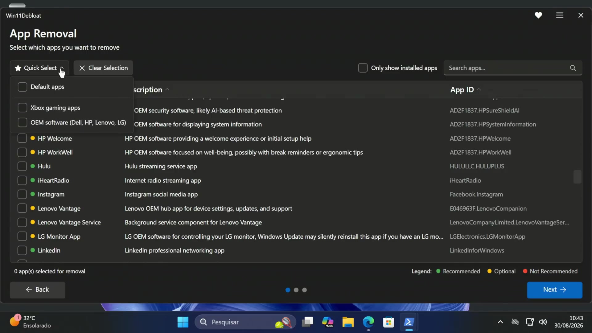Open Task View from taskbar
The image size is (592, 333).
coord(307,322)
